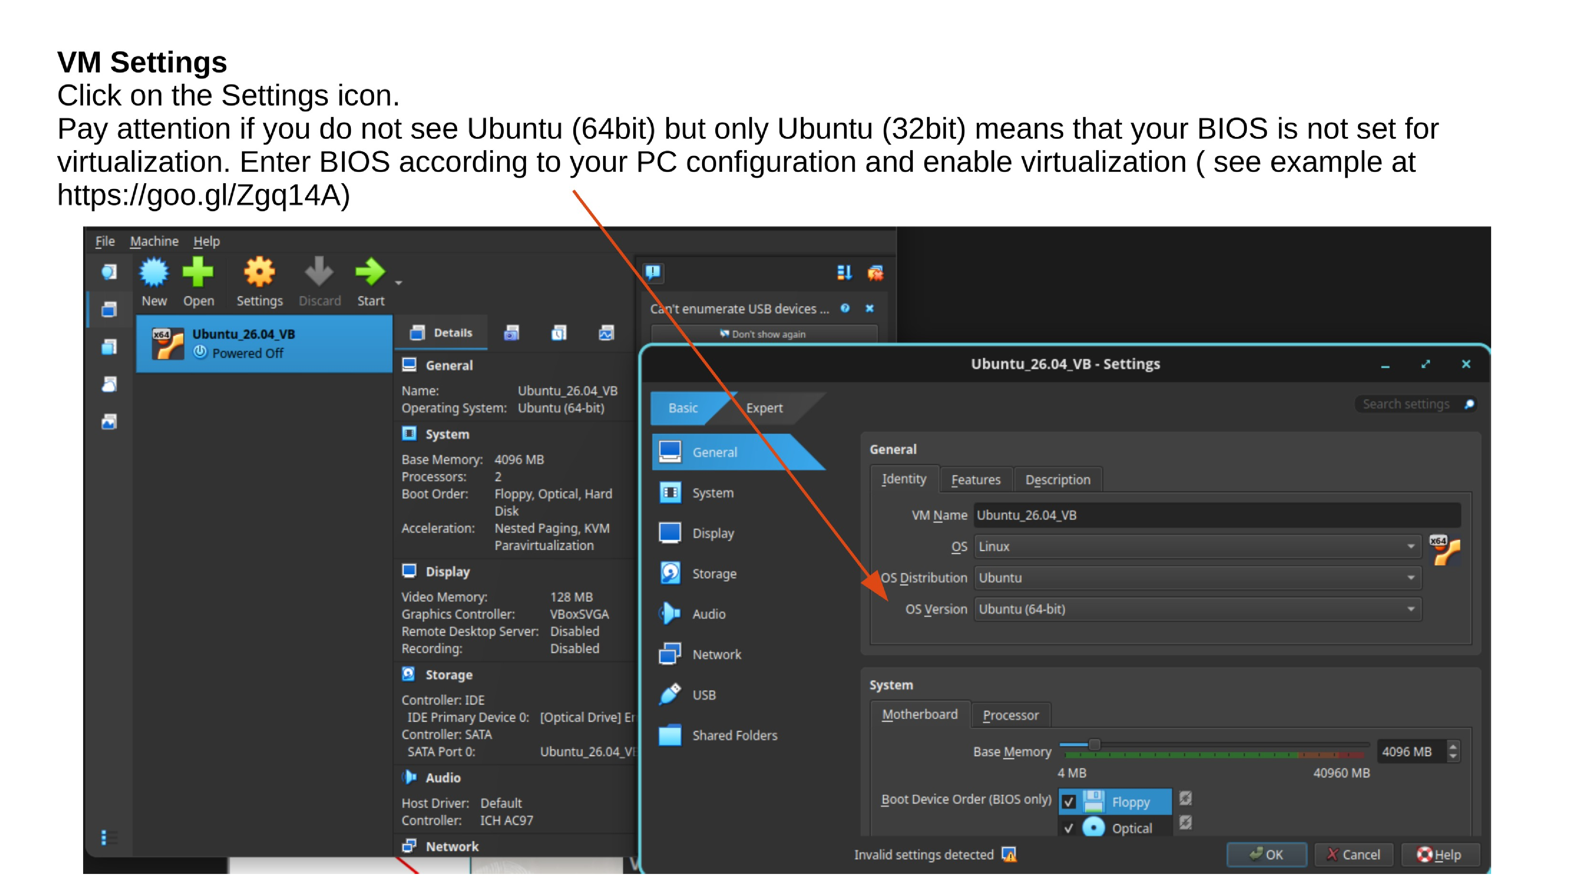The height and width of the screenshot is (889, 1580).
Task: Click the help icon on the USB notification
Action: 845,309
